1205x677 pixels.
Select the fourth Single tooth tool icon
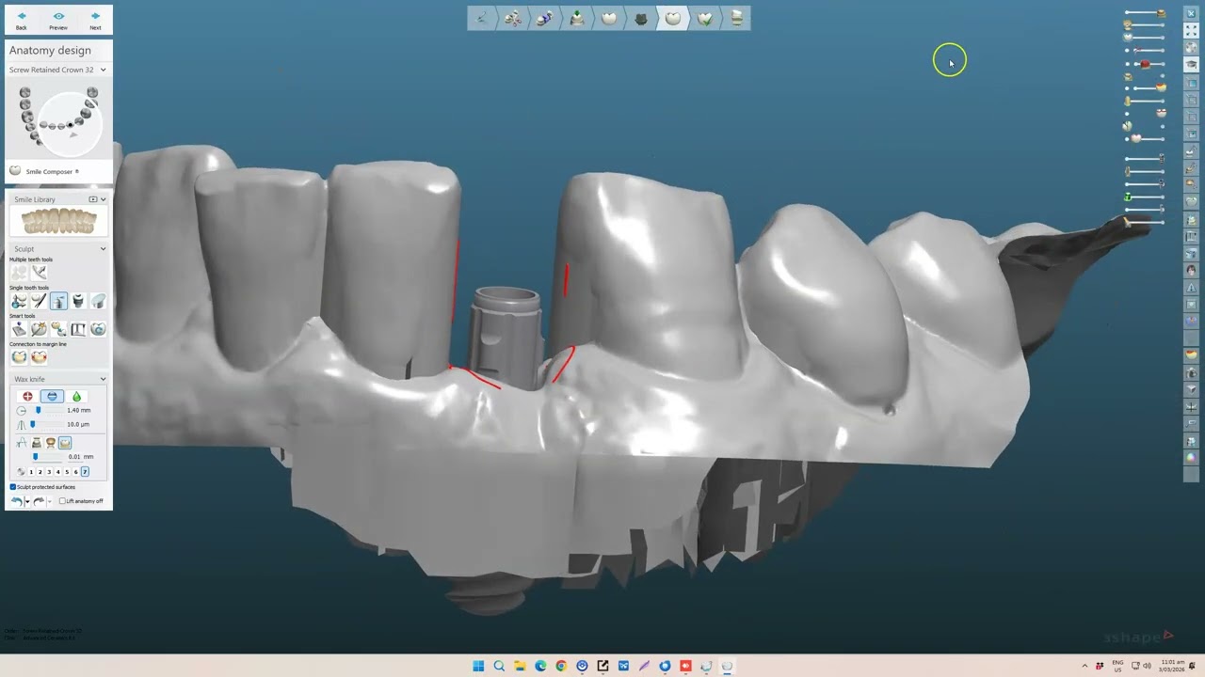pos(78,301)
